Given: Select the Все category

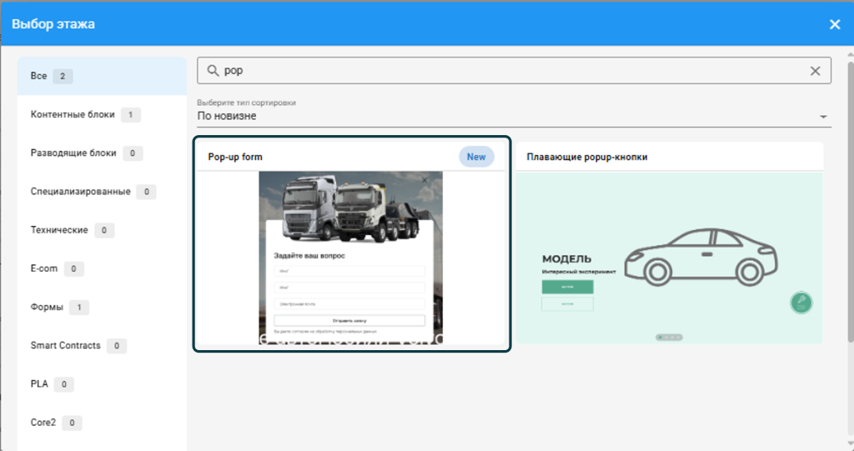Looking at the screenshot, I should [102, 76].
